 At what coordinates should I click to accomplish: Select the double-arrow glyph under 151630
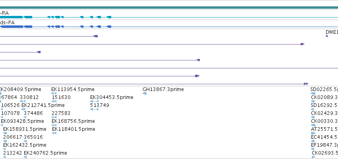54,101
